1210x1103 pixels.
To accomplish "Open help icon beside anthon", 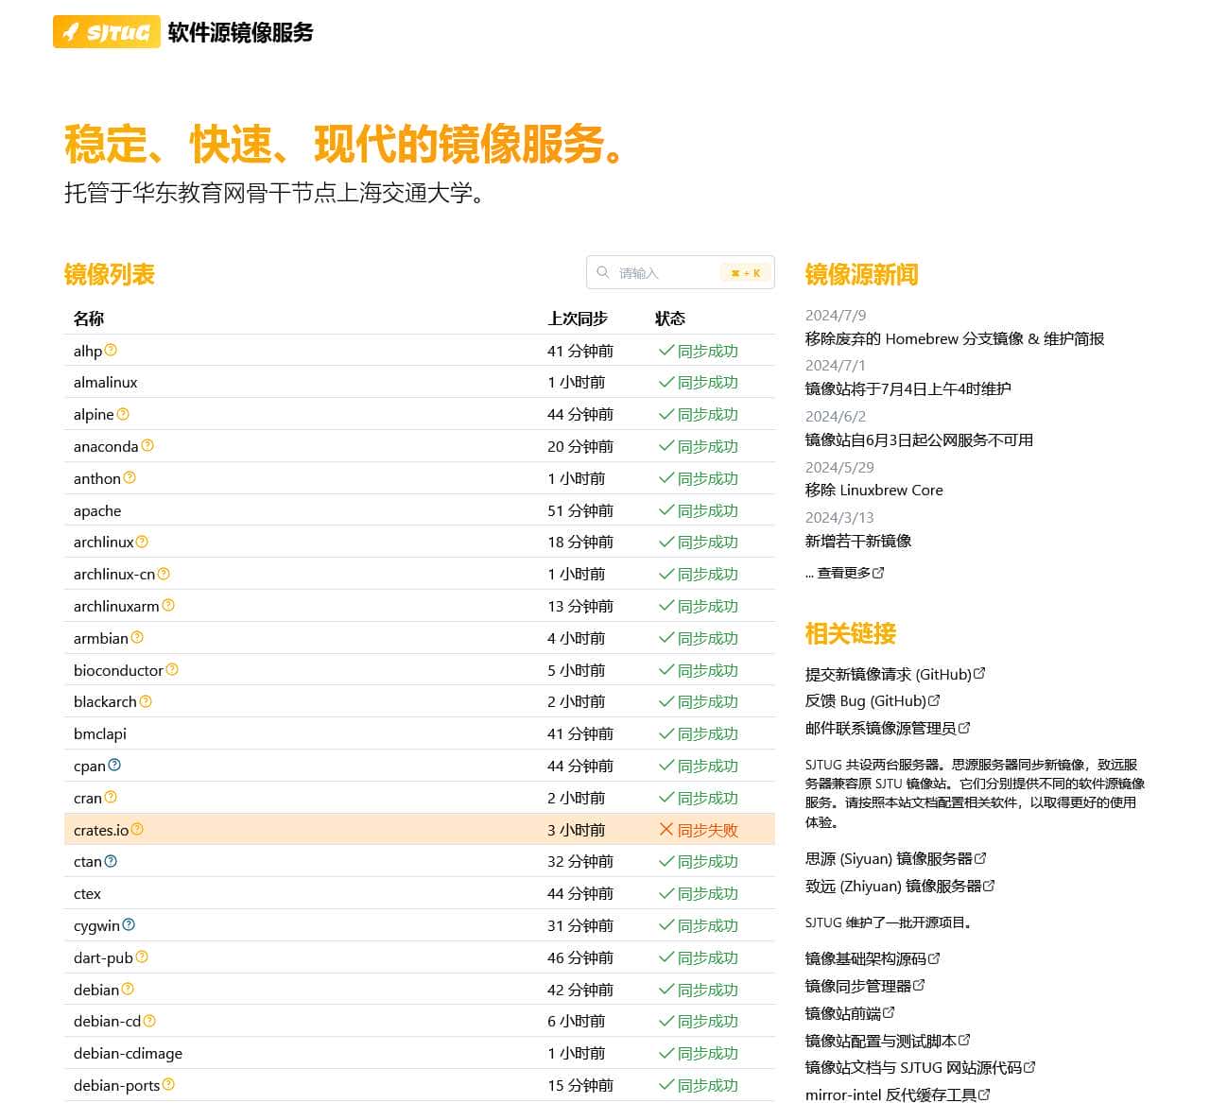I will tap(130, 477).
